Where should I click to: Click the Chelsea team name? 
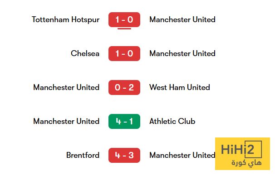(x=85, y=53)
